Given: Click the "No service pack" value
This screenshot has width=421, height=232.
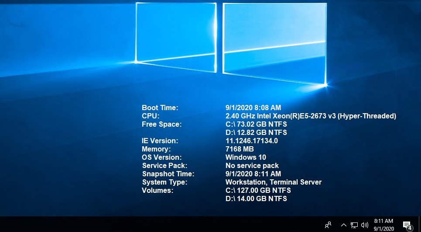Looking at the screenshot, I should click(252, 165).
